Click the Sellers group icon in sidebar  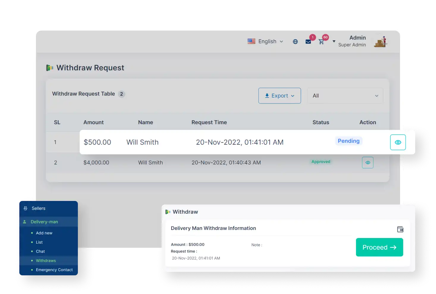[26, 208]
